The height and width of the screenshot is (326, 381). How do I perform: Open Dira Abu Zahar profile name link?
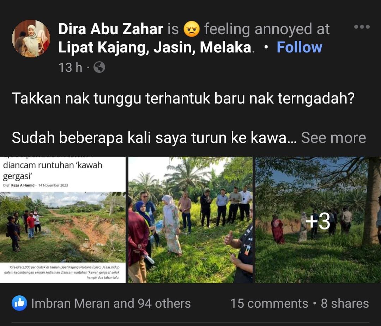[x=110, y=29]
